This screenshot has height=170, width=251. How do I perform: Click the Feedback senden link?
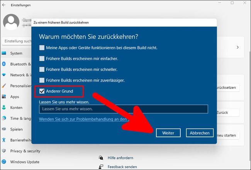[122, 167]
